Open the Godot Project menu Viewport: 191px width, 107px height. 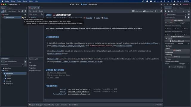click(19, 1)
